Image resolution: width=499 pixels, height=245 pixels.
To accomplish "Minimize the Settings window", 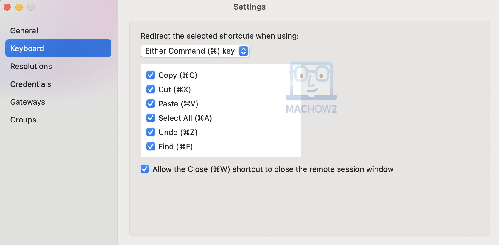I will (x=19, y=7).
